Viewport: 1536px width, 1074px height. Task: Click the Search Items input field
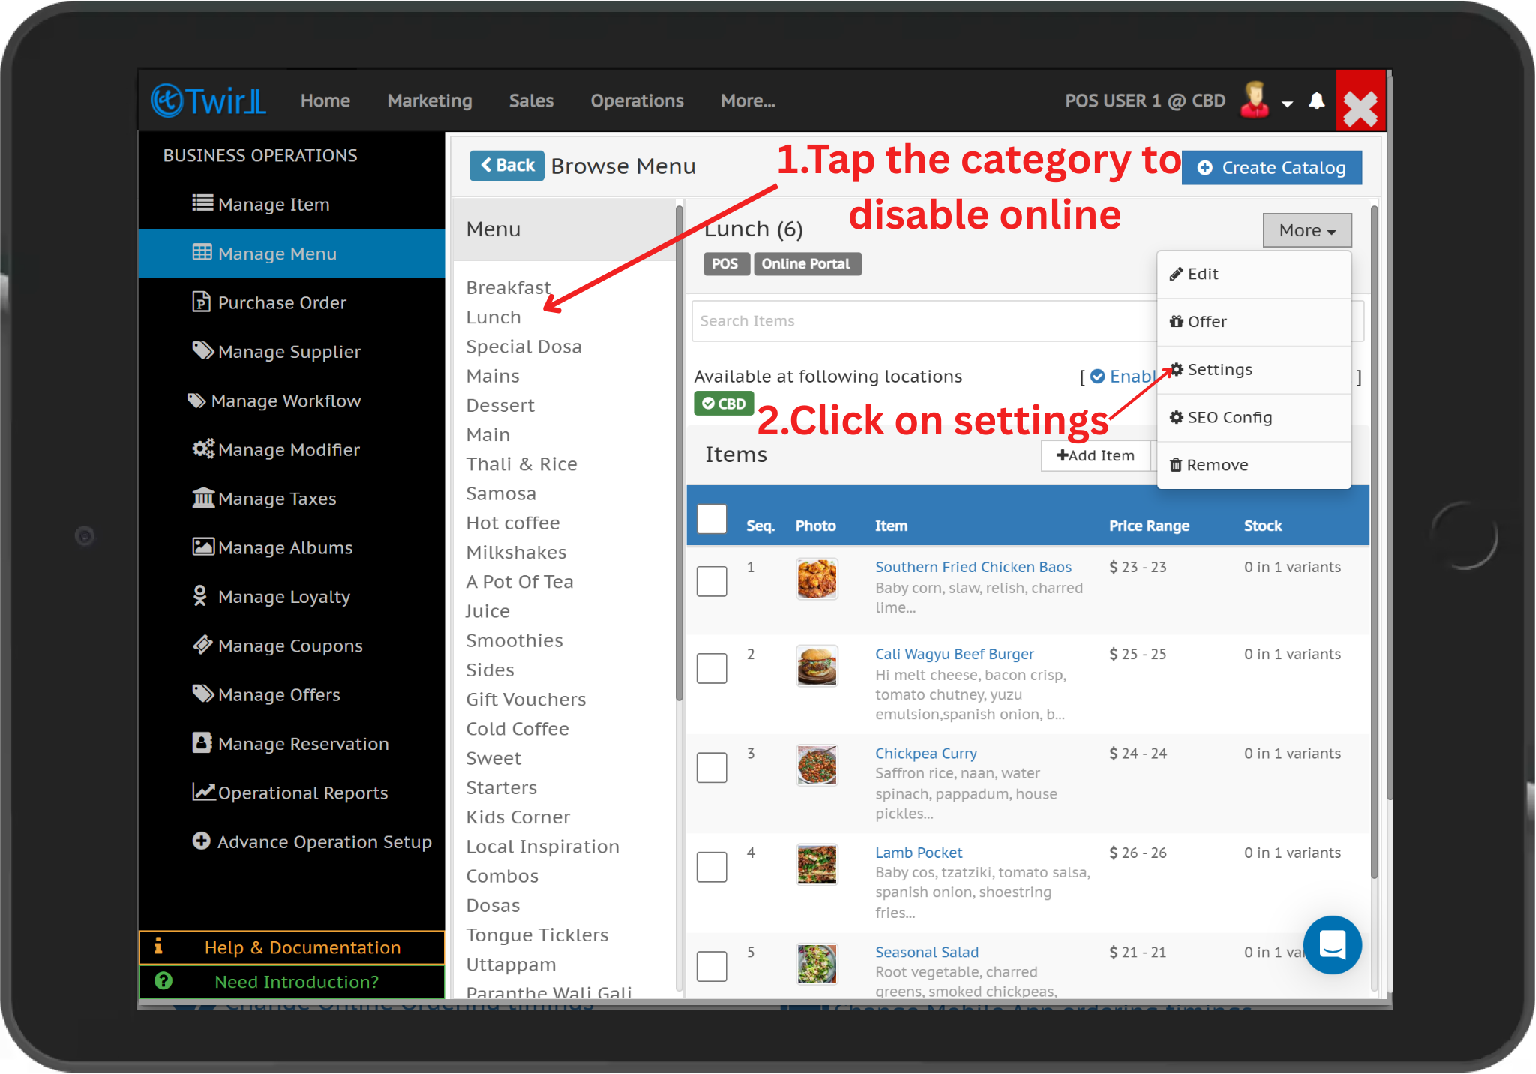pos(922,321)
